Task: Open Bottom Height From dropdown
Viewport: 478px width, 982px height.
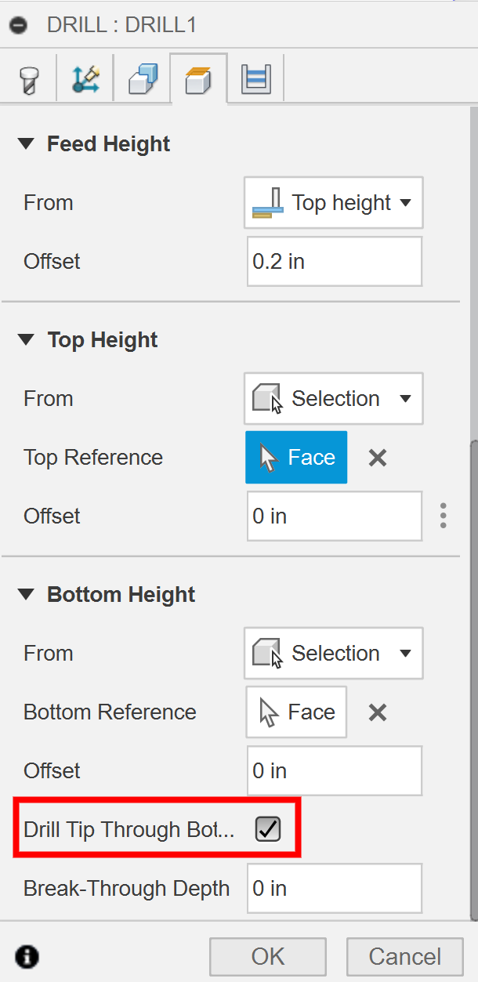Action: [334, 654]
